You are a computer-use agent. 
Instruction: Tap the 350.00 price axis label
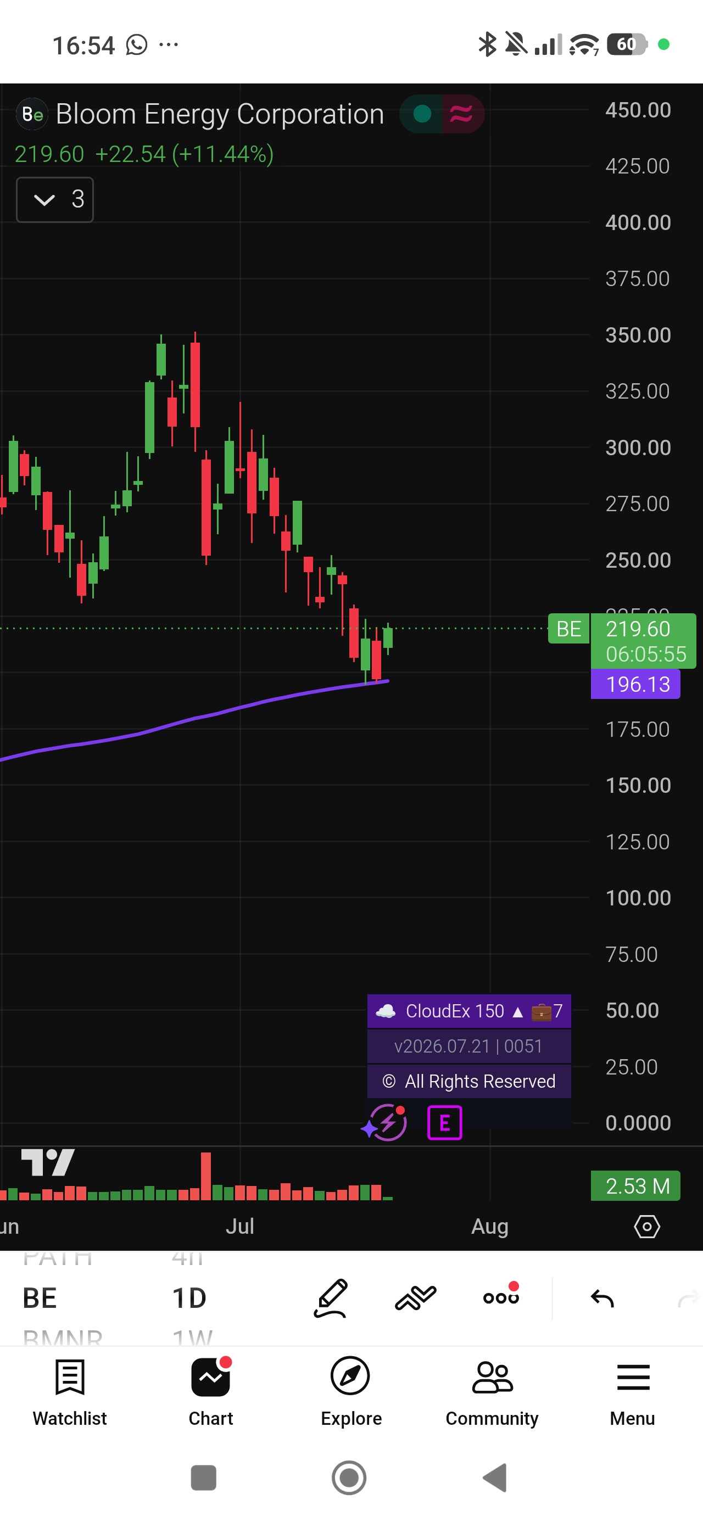[638, 335]
